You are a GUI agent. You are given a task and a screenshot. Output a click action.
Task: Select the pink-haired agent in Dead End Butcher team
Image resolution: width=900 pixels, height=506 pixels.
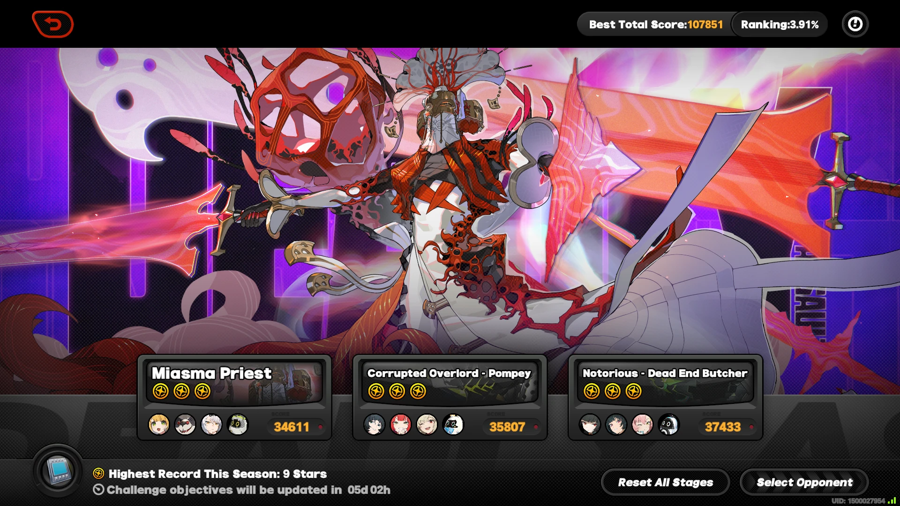(643, 425)
